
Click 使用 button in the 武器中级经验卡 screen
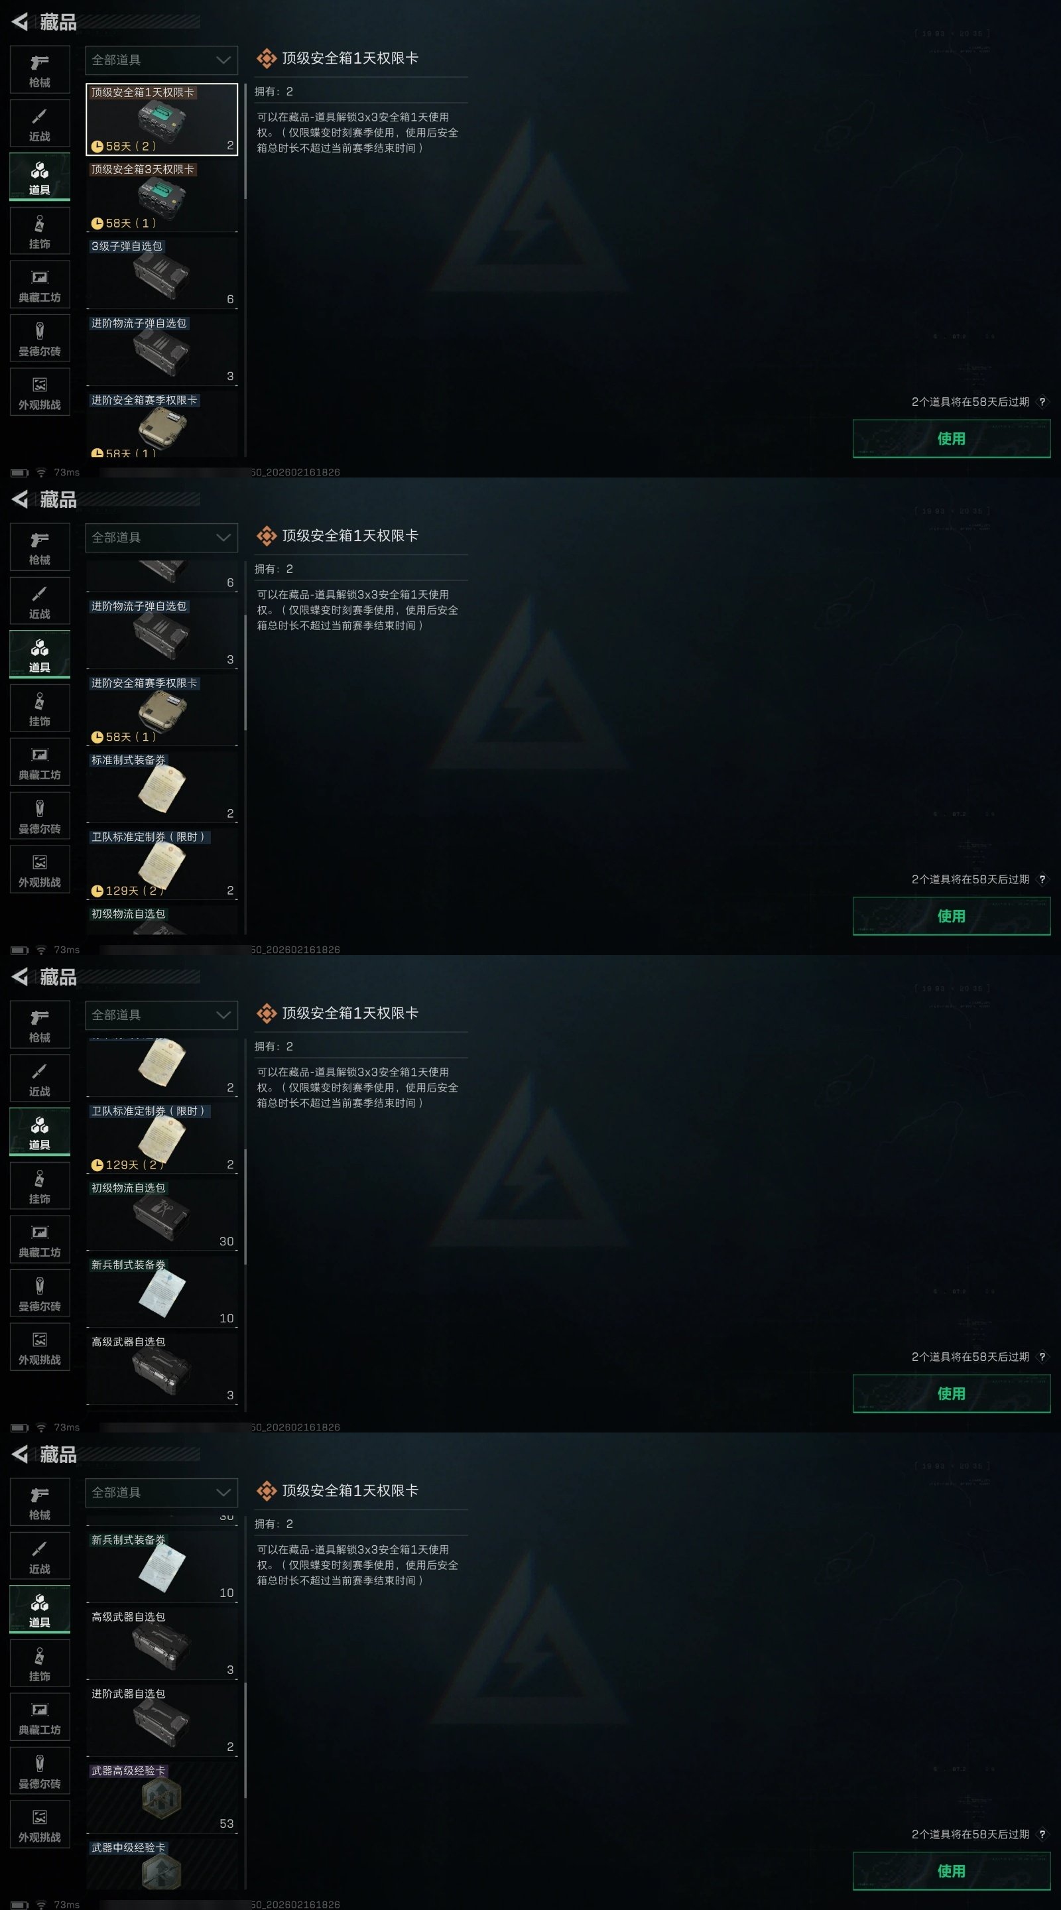pos(952,1871)
